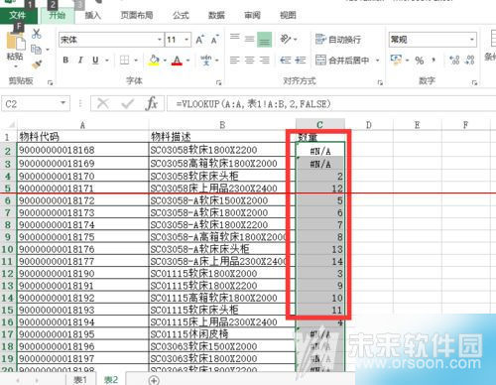Open the font size dropdown showing 11
The height and width of the screenshot is (385, 496).
tap(186, 40)
